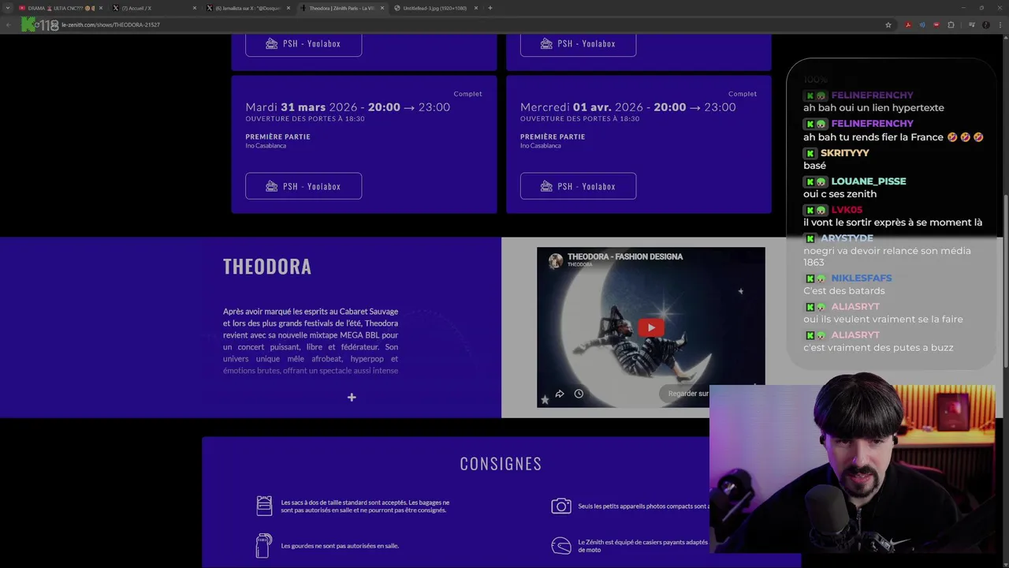
Task: Click chat message 'oui c ses zenith'
Action: coord(840,194)
